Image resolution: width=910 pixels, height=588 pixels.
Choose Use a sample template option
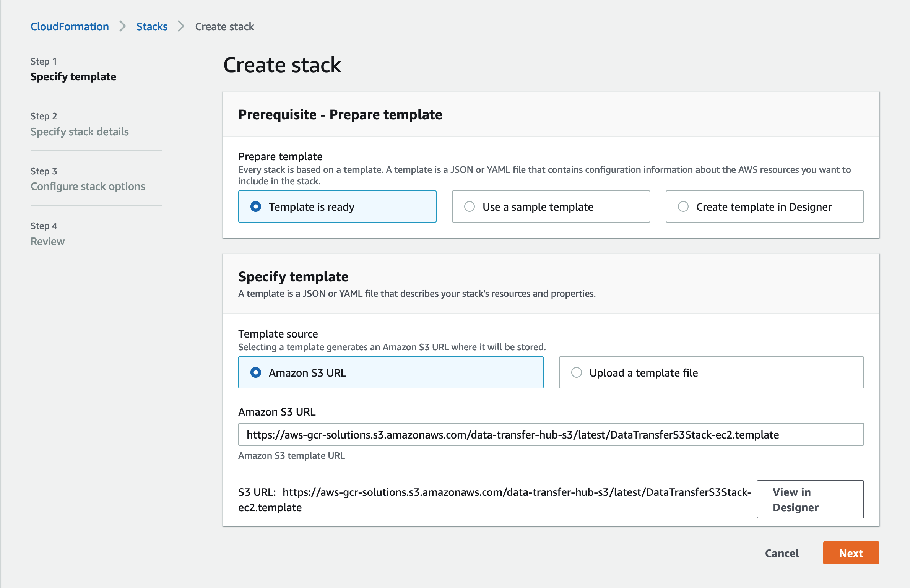(x=470, y=207)
